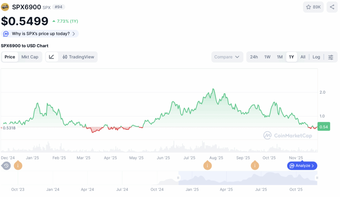Click the orange info marker near Sep '25
This screenshot has width=340, height=197.
point(255,165)
